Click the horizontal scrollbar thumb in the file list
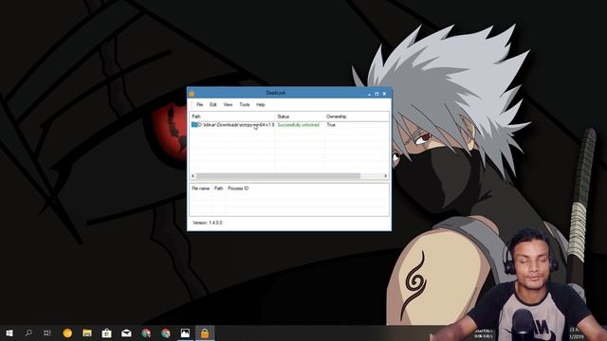 pos(278,176)
